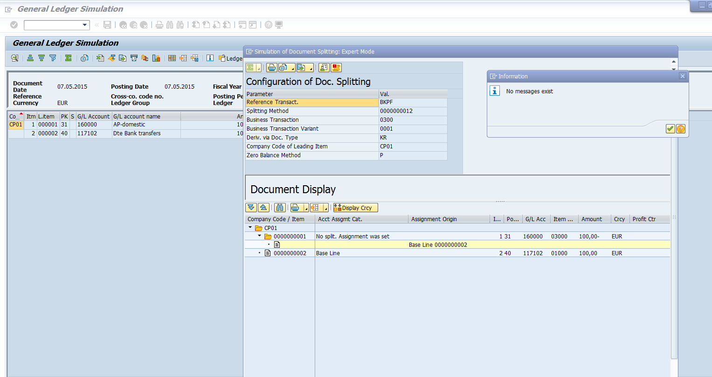Select the Zero Balance Method row
Viewport: 712px width, 377px height.
[x=346, y=155]
